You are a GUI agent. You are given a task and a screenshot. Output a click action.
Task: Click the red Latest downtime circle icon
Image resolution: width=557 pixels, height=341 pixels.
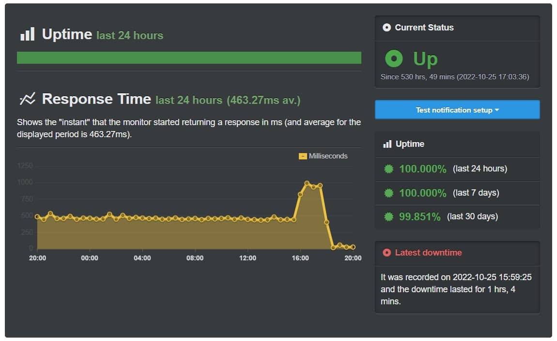tap(387, 253)
